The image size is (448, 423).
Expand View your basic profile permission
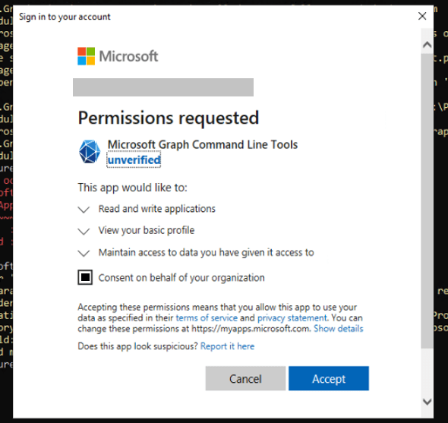pyautogui.click(x=84, y=231)
